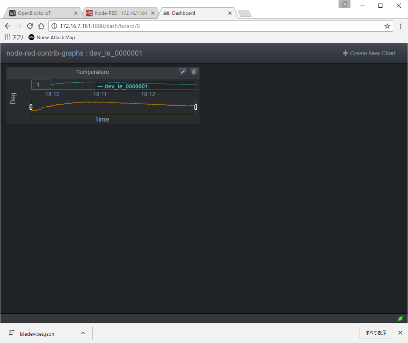Delete the Temperature chart with trash icon
Screen dimensions: 408x343
pyautogui.click(x=194, y=72)
